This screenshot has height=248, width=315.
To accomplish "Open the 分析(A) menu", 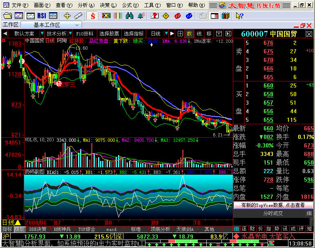I will [86, 5].
